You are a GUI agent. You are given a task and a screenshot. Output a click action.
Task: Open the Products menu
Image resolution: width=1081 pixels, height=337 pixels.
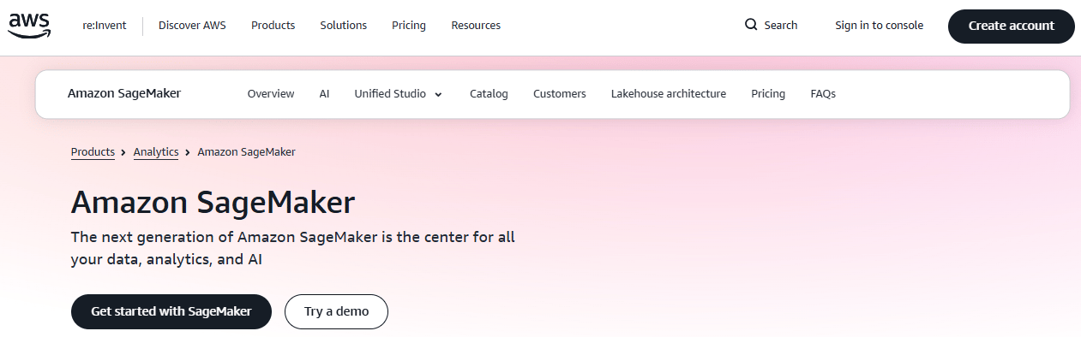coord(273,26)
